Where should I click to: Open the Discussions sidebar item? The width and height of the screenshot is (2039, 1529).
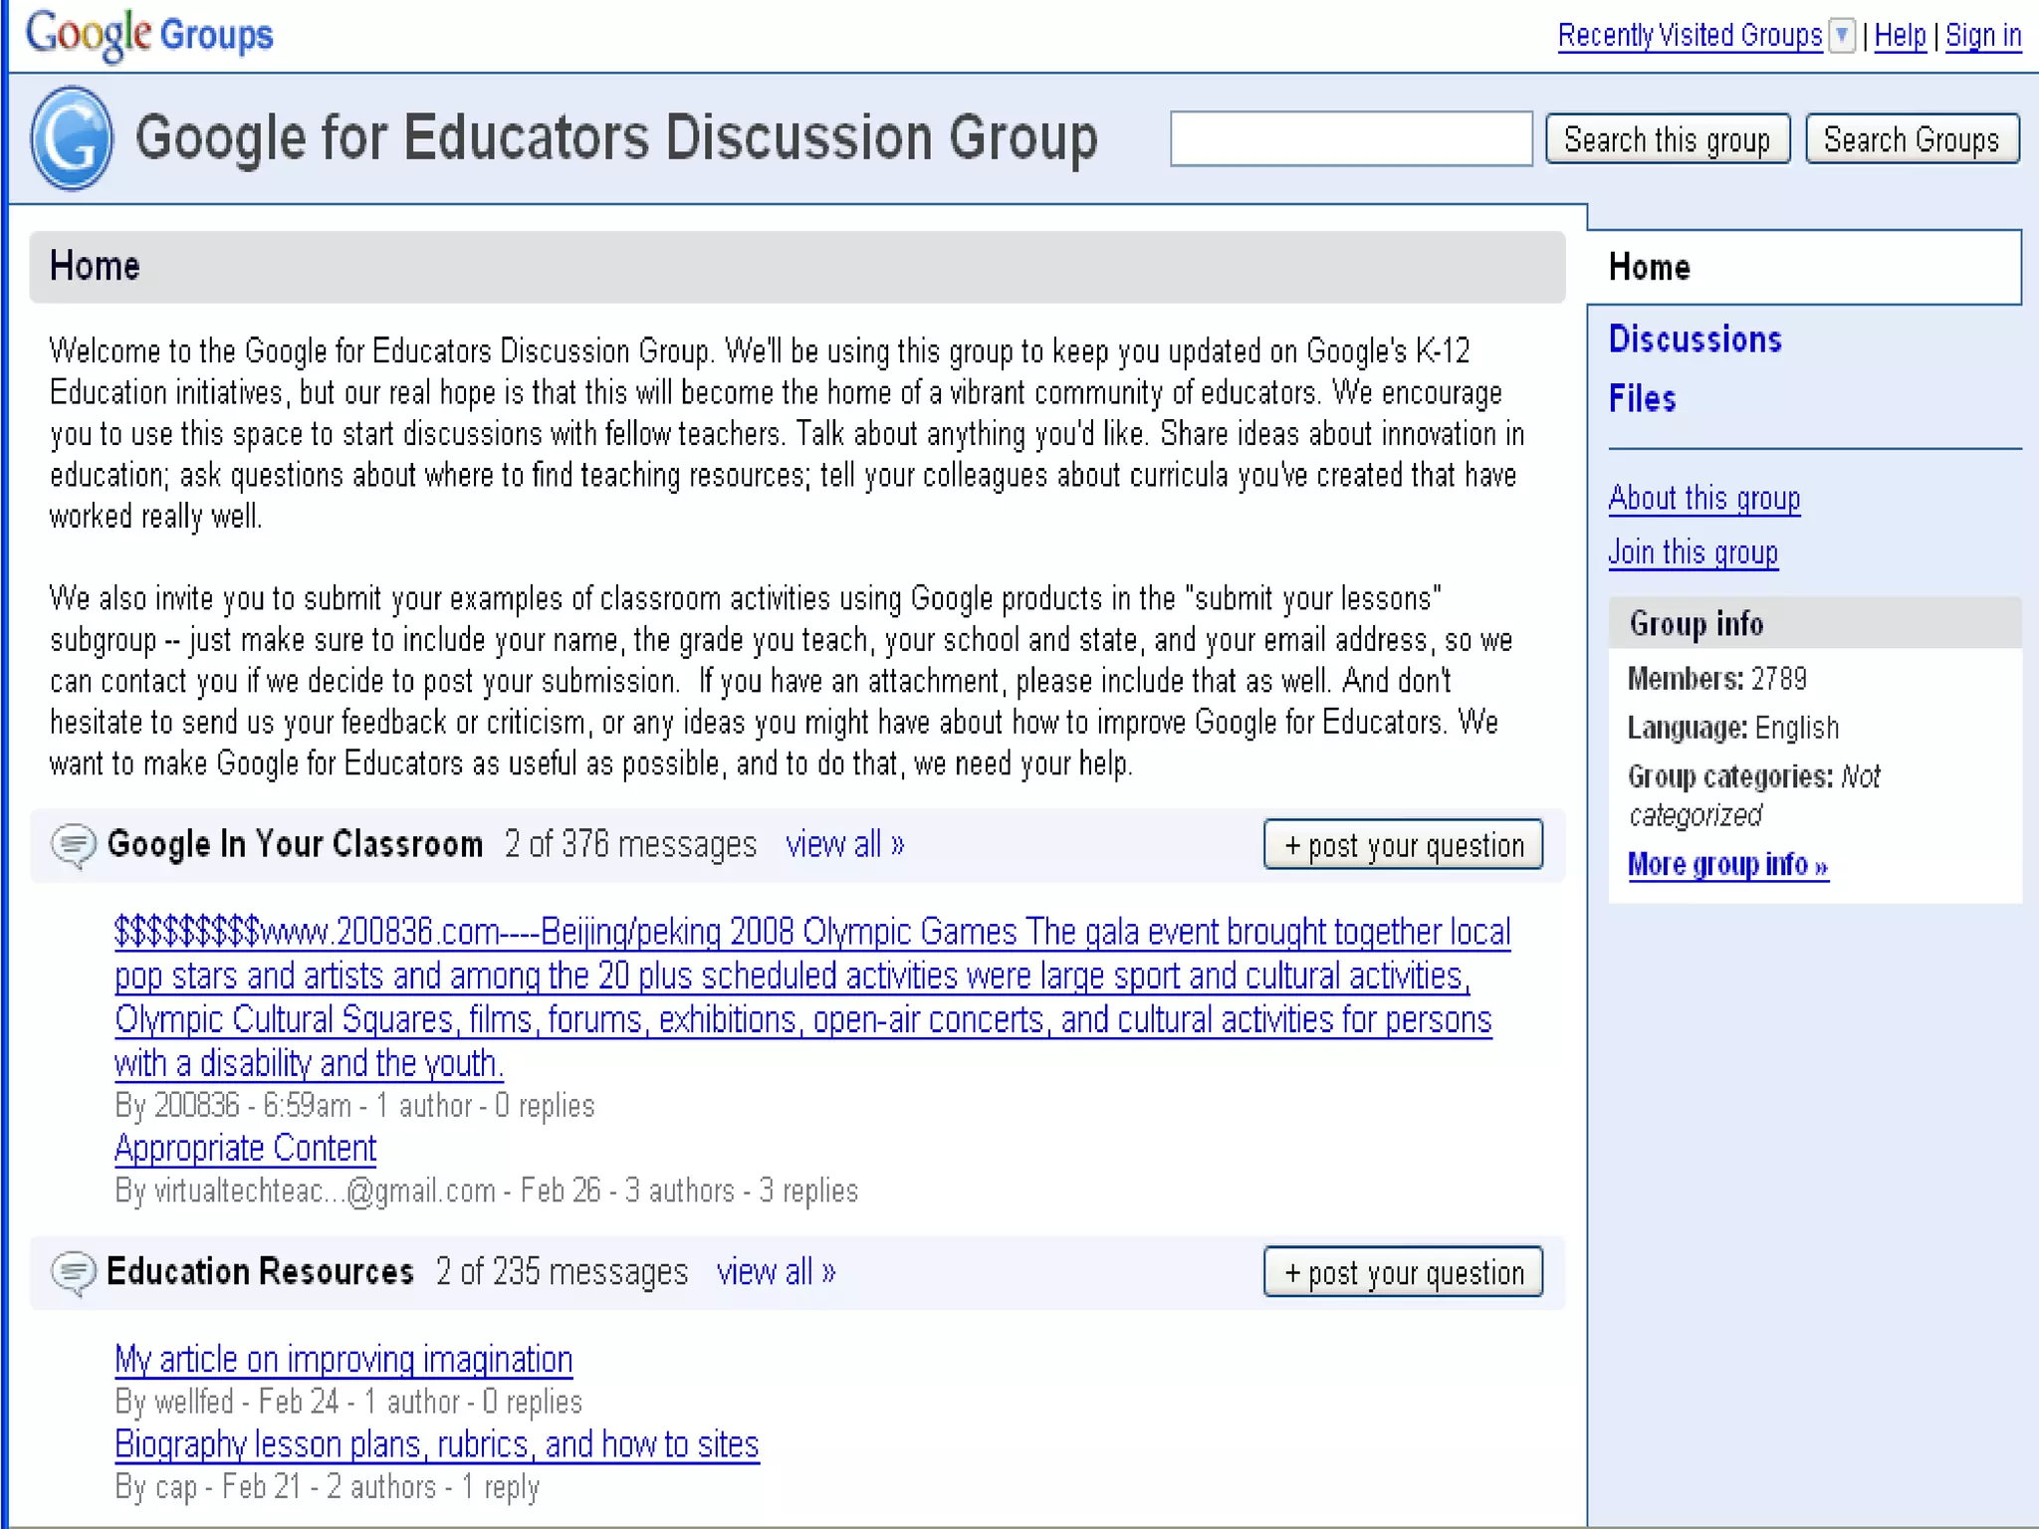tap(1695, 339)
